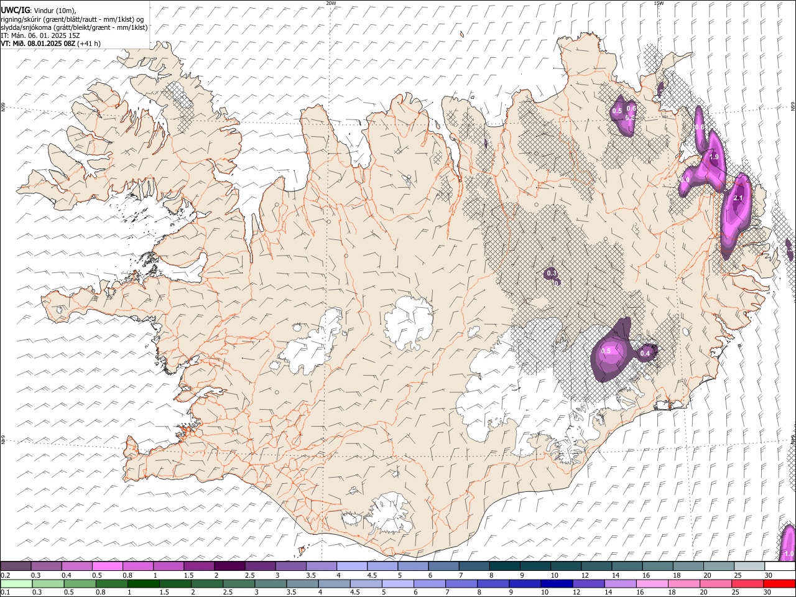Click the bright pink snow swatch at 0.5
The image size is (796, 597).
pos(107,567)
